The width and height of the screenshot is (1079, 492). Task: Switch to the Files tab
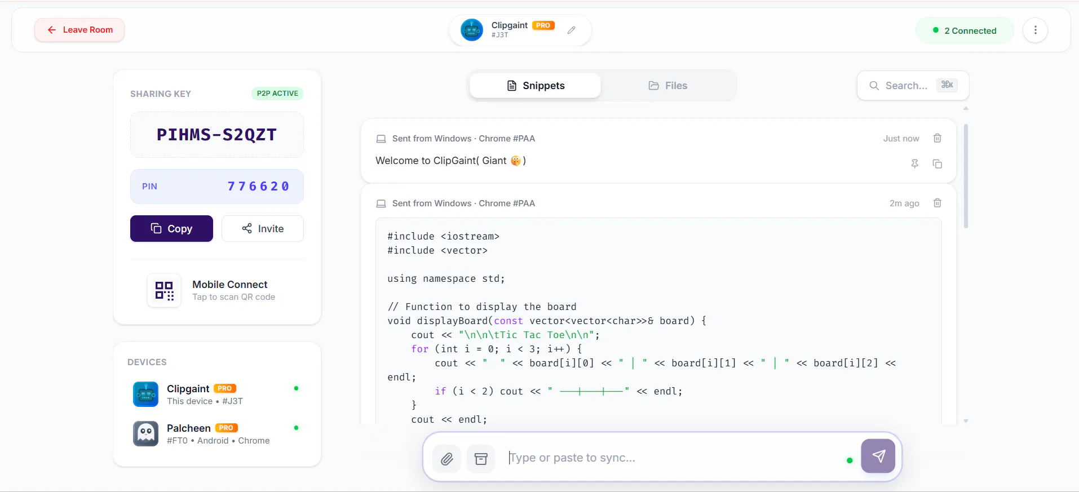click(x=668, y=86)
